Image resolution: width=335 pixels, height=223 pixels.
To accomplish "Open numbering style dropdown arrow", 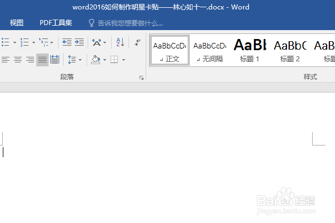I will click(33, 42).
